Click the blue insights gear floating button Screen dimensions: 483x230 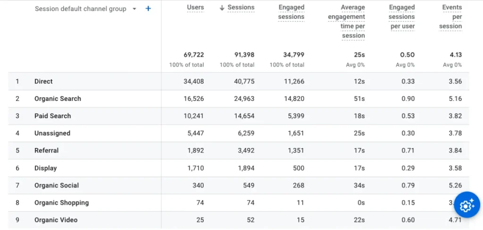coord(466,205)
